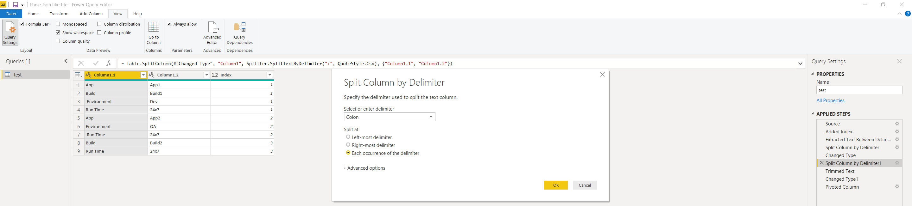The height and width of the screenshot is (206, 912).
Task: Click the Index column number type icon
Action: click(215, 75)
